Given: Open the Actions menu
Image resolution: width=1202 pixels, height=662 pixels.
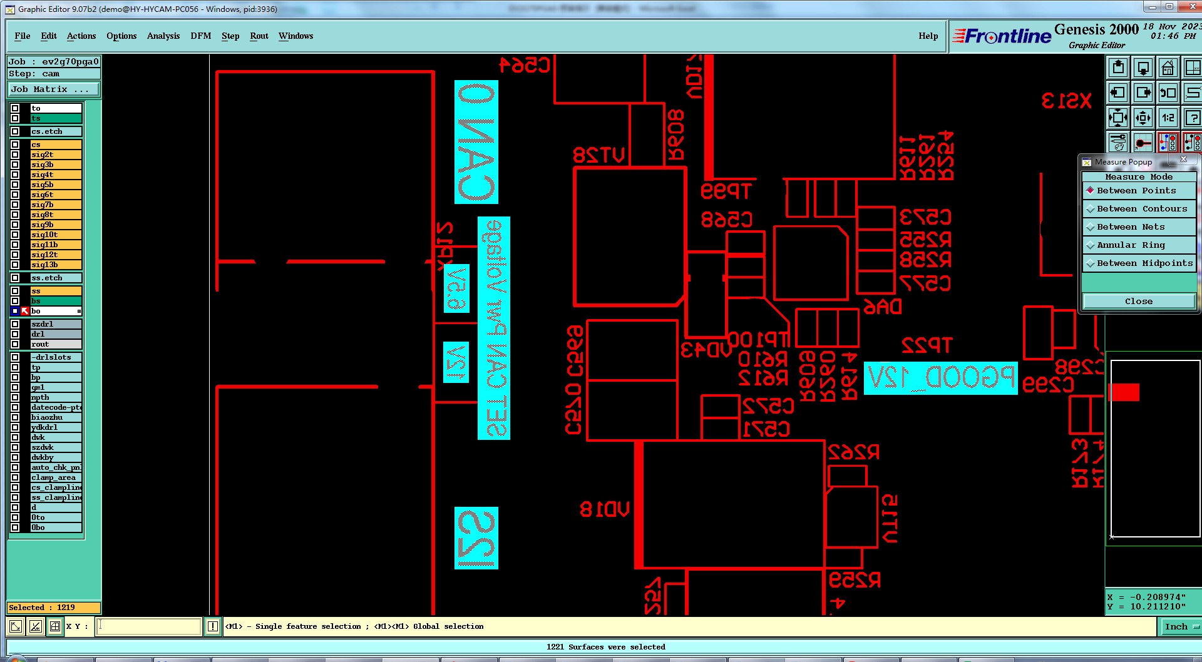Looking at the screenshot, I should (81, 36).
